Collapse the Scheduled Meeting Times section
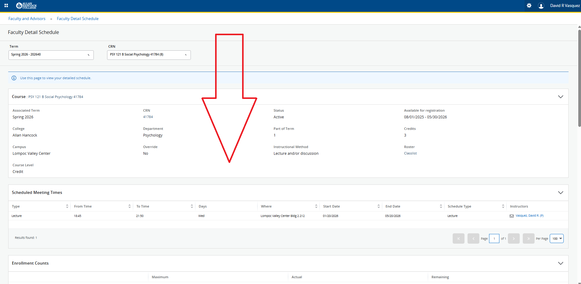The height and width of the screenshot is (284, 581). (x=560, y=193)
